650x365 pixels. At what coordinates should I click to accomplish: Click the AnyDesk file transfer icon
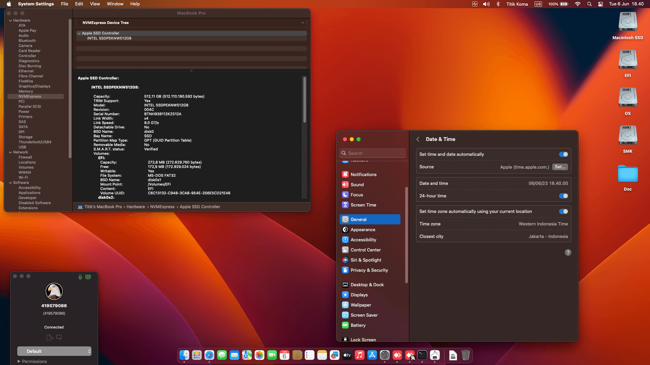tap(50, 337)
